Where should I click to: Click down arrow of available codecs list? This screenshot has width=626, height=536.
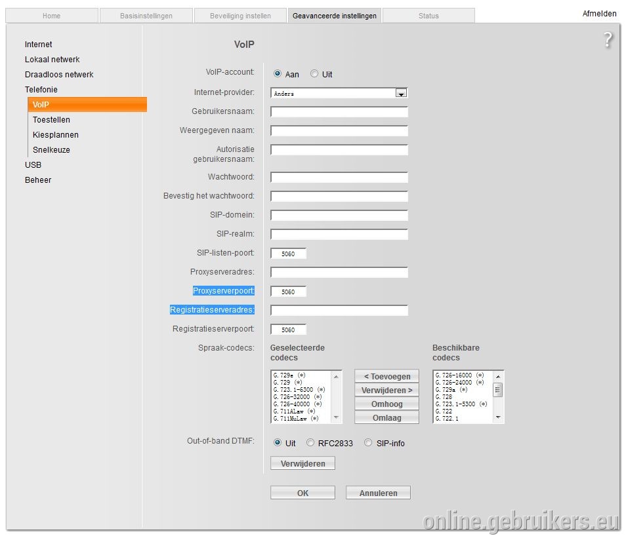[x=498, y=417]
